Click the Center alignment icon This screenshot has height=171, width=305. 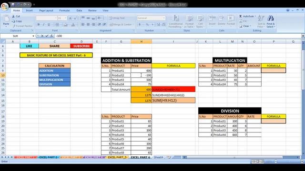click(88, 24)
